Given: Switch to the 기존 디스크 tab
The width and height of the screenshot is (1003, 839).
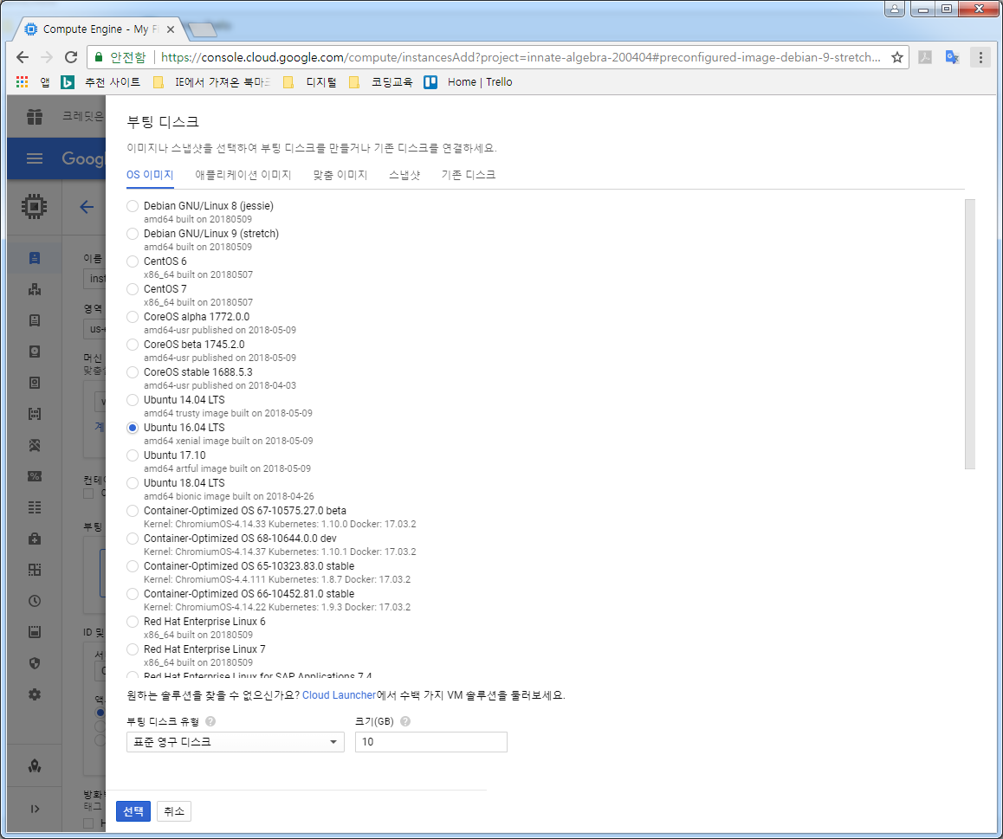Looking at the screenshot, I should click(469, 175).
